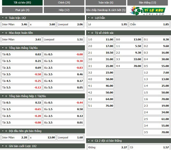Screen dimensions: 171x150
Task: Pick Liverpool at 2.06 in 1X2
Action: tap(70, 25)
